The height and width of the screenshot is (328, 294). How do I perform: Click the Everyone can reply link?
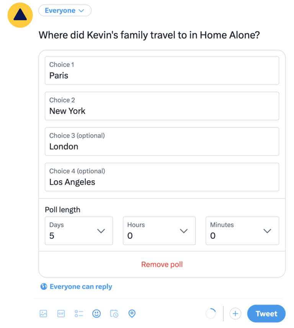pos(81,286)
